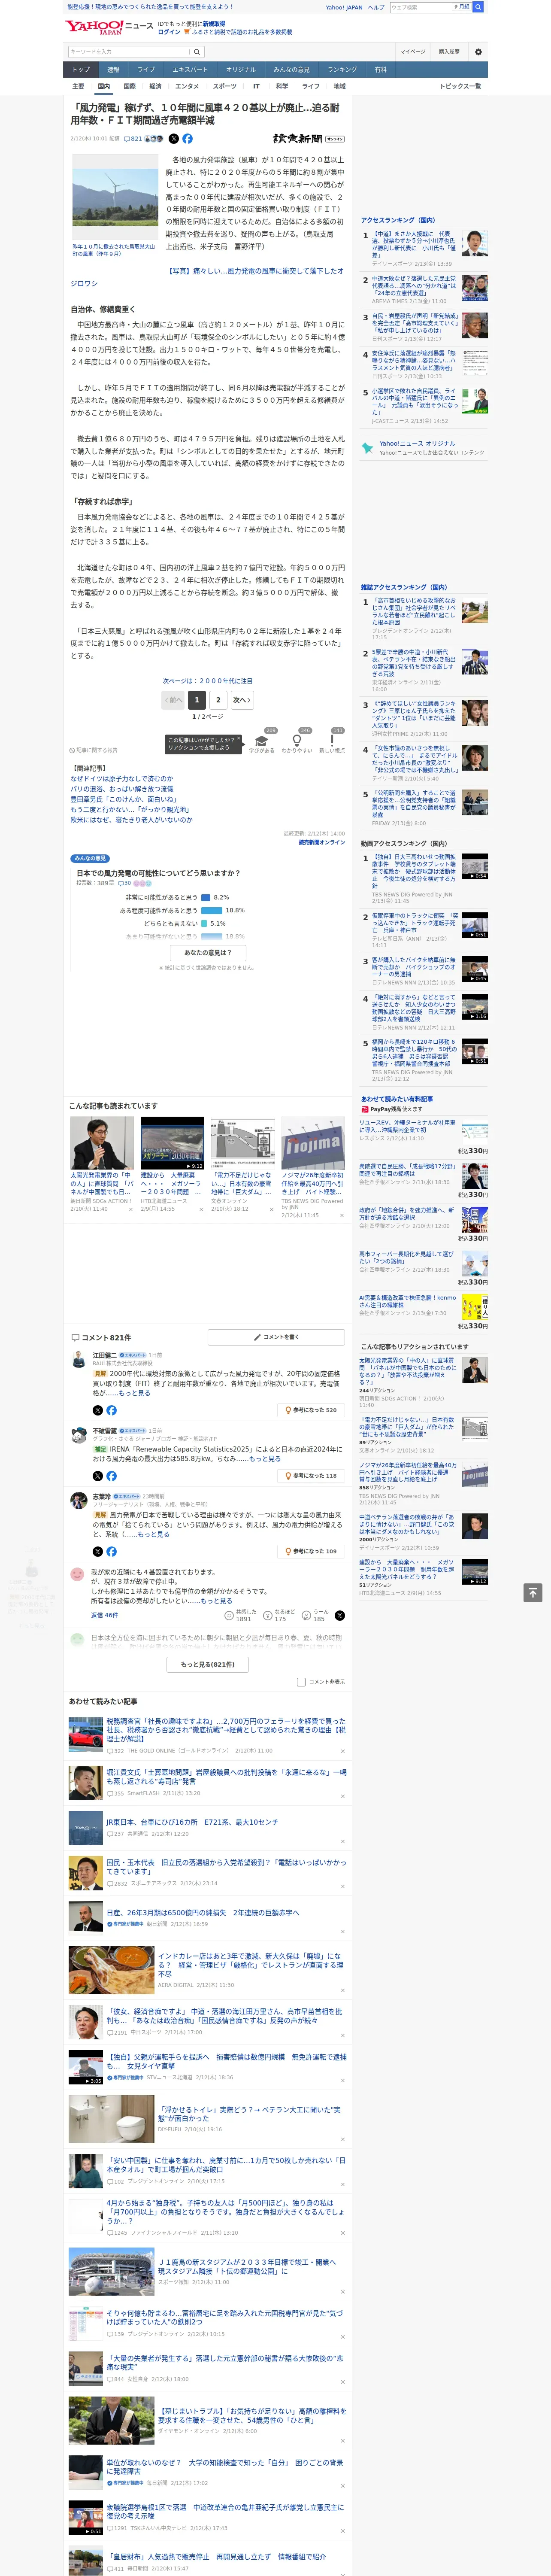Expand 江田健二's comment with もっと見る
Screen dimensions: 551x2576
click(x=135, y=1393)
